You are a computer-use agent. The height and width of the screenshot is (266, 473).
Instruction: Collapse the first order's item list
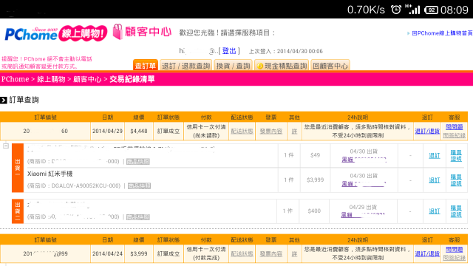6,146
